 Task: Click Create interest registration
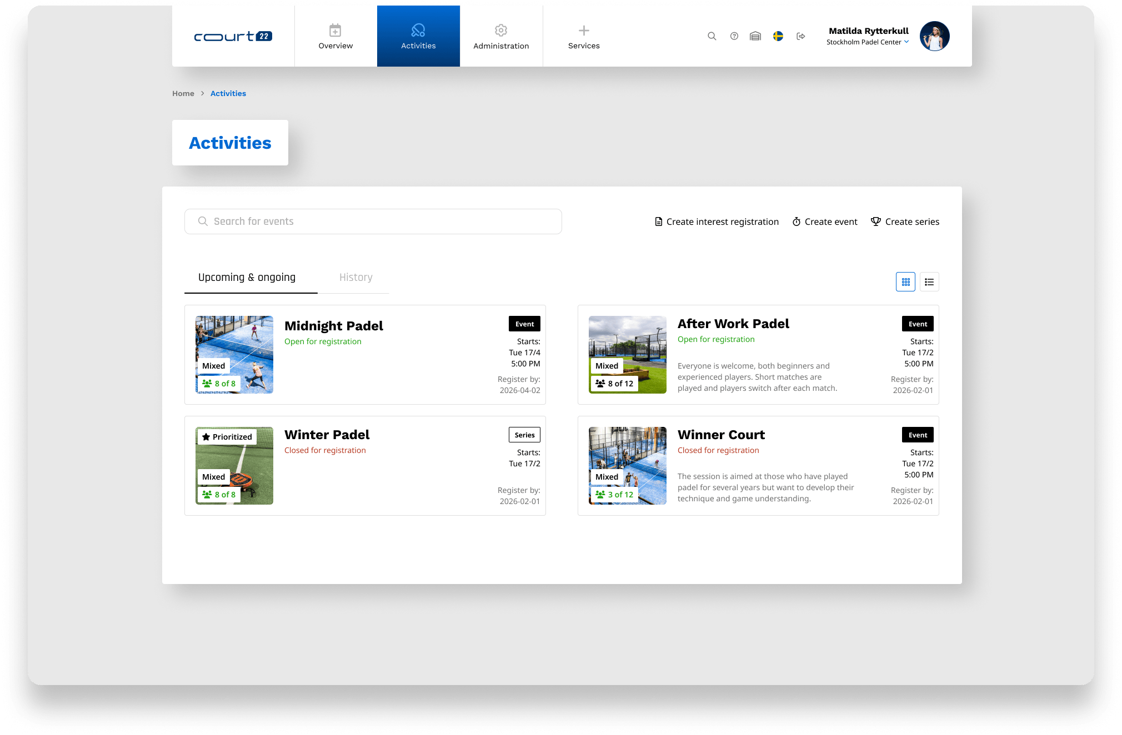coord(717,221)
